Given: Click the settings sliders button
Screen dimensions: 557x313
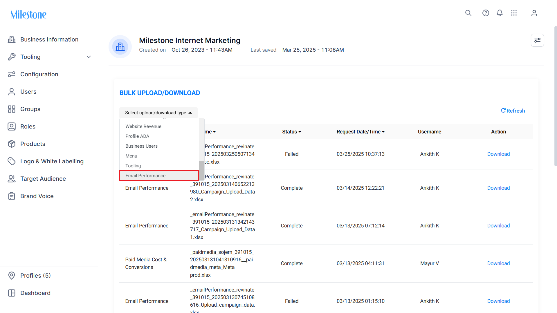Looking at the screenshot, I should coord(537,40).
